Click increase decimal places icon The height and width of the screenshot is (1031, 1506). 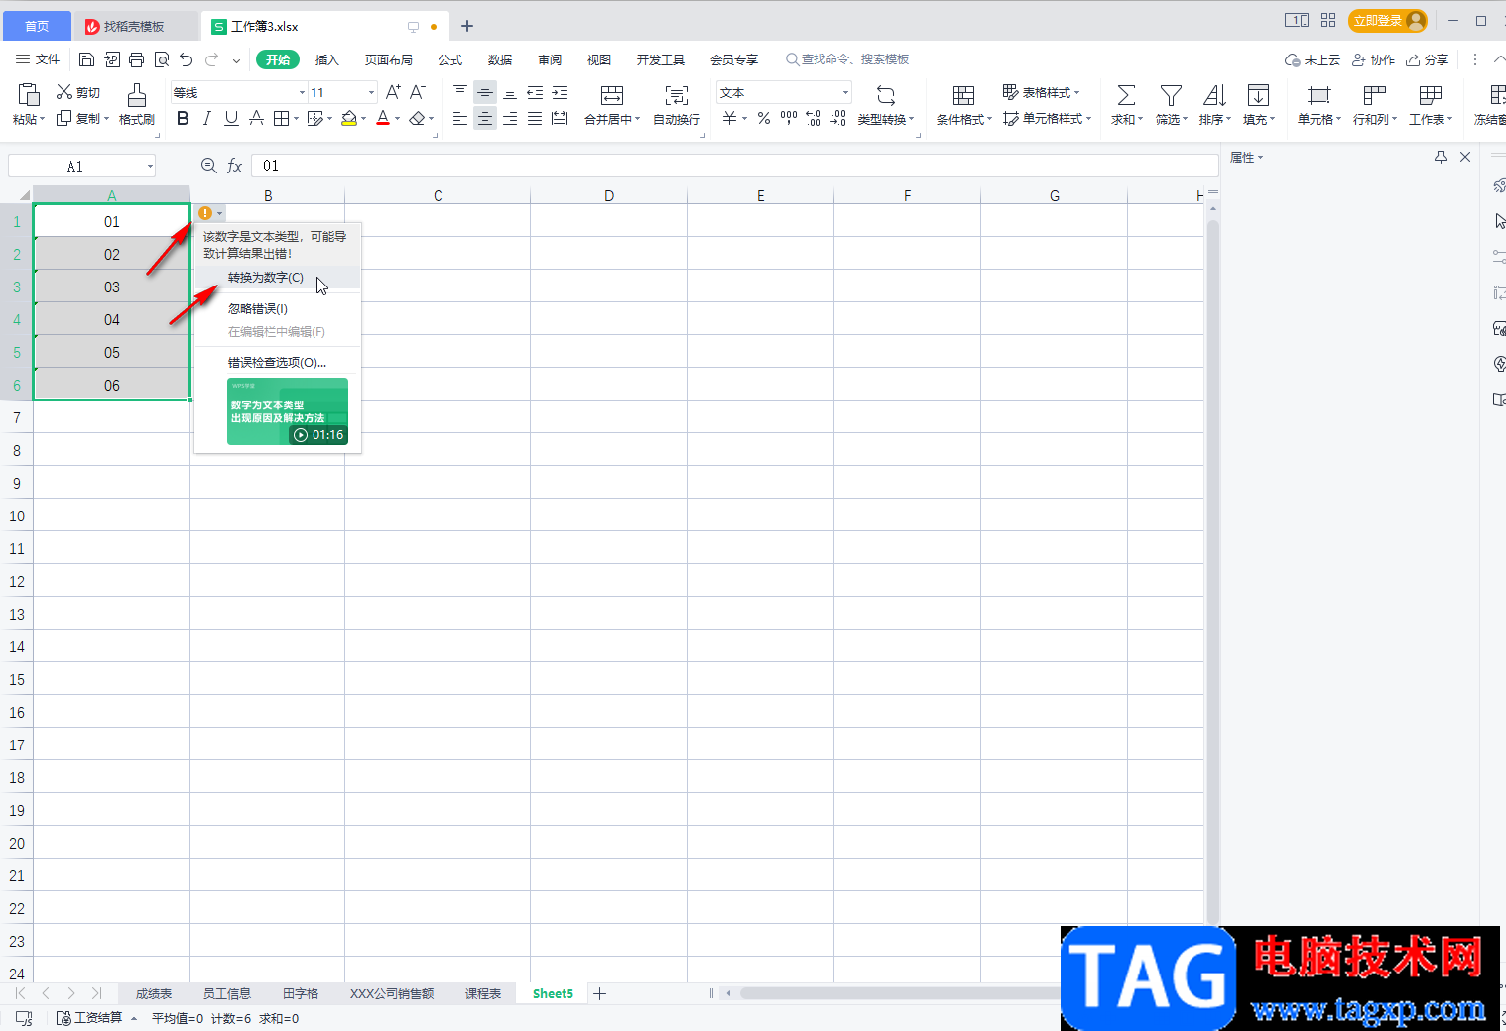814,119
